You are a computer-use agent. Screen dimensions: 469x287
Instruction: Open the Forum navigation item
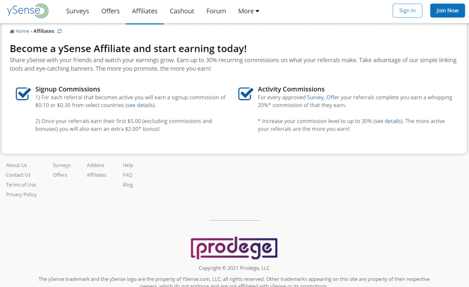(x=216, y=11)
